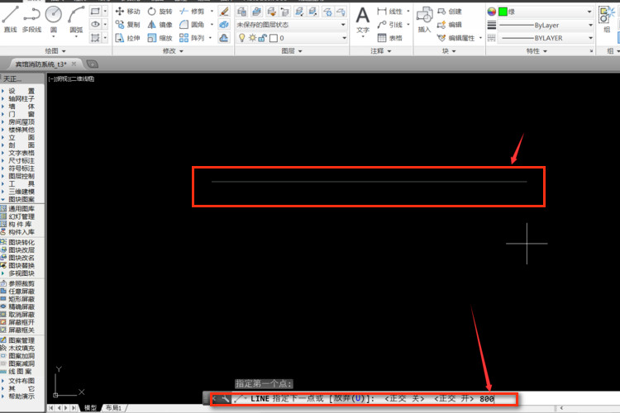The height and width of the screenshot is (413, 620).
Task: Switch to the 宾馆消防系统_t3 drawing tab
Action: click(x=41, y=64)
